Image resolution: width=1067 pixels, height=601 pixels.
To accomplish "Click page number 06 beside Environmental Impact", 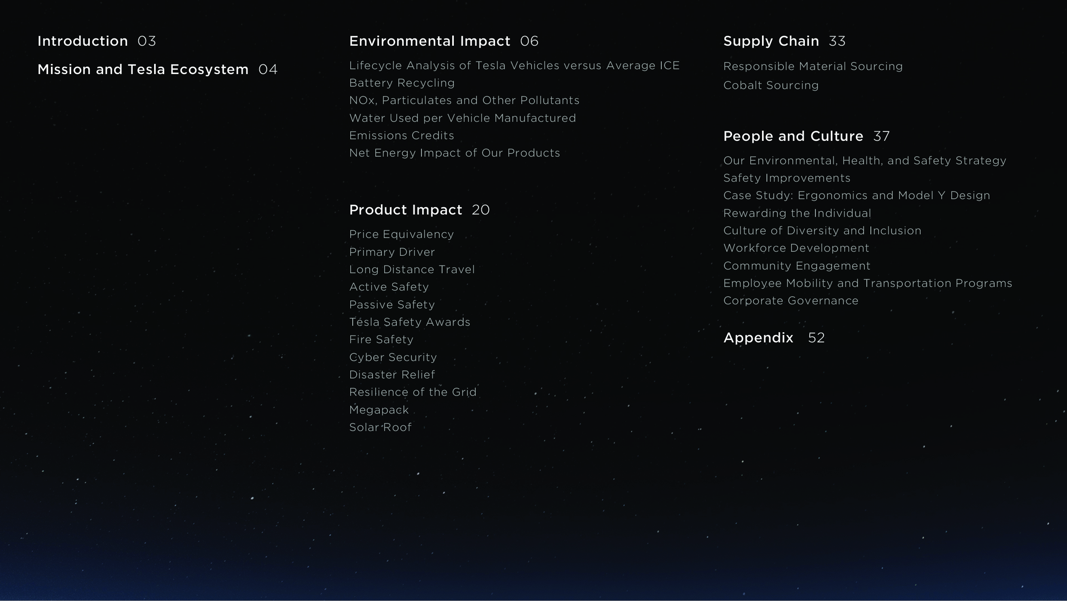I will click(x=529, y=41).
